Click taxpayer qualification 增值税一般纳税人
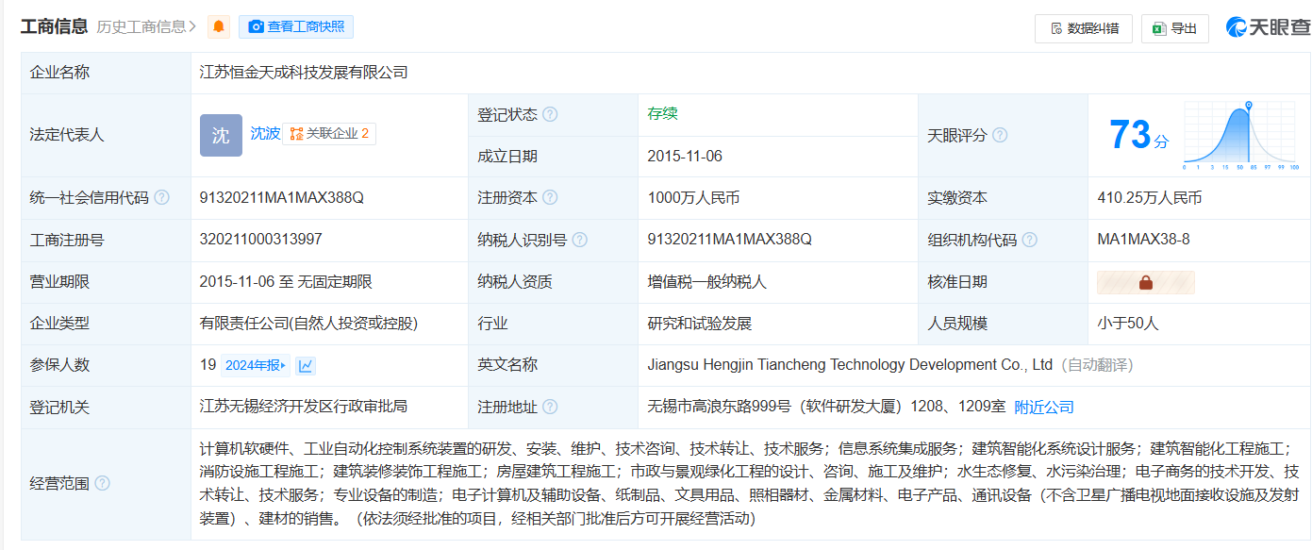The image size is (1312, 550). pos(707,282)
